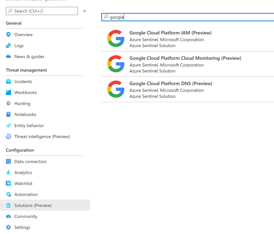Click the Threat intelligence radar icon
Screen dimensions: 274x234
coord(9,137)
